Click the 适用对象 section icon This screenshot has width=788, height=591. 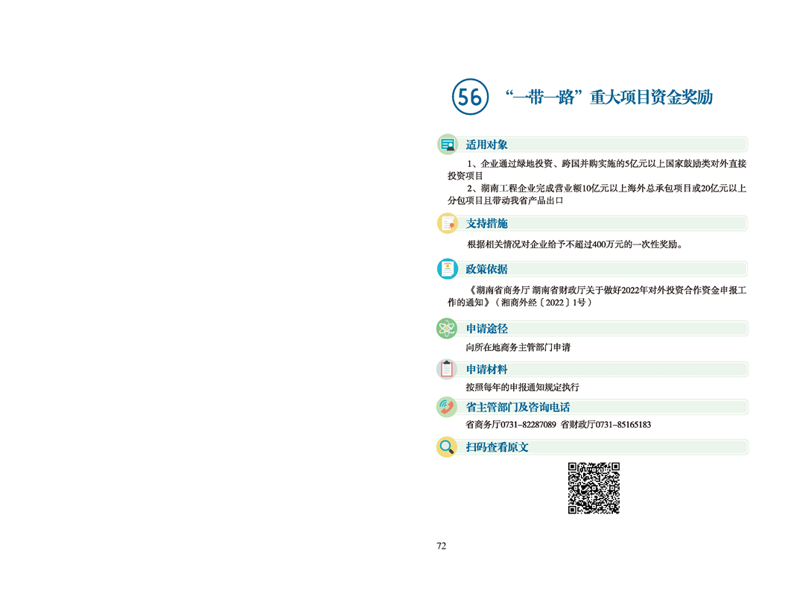(x=448, y=145)
